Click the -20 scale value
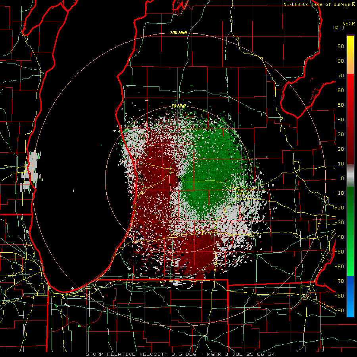The image size is (357, 357). [x=339, y=207]
